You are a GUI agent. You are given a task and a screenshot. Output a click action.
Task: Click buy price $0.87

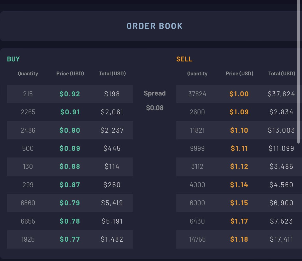[70, 185]
